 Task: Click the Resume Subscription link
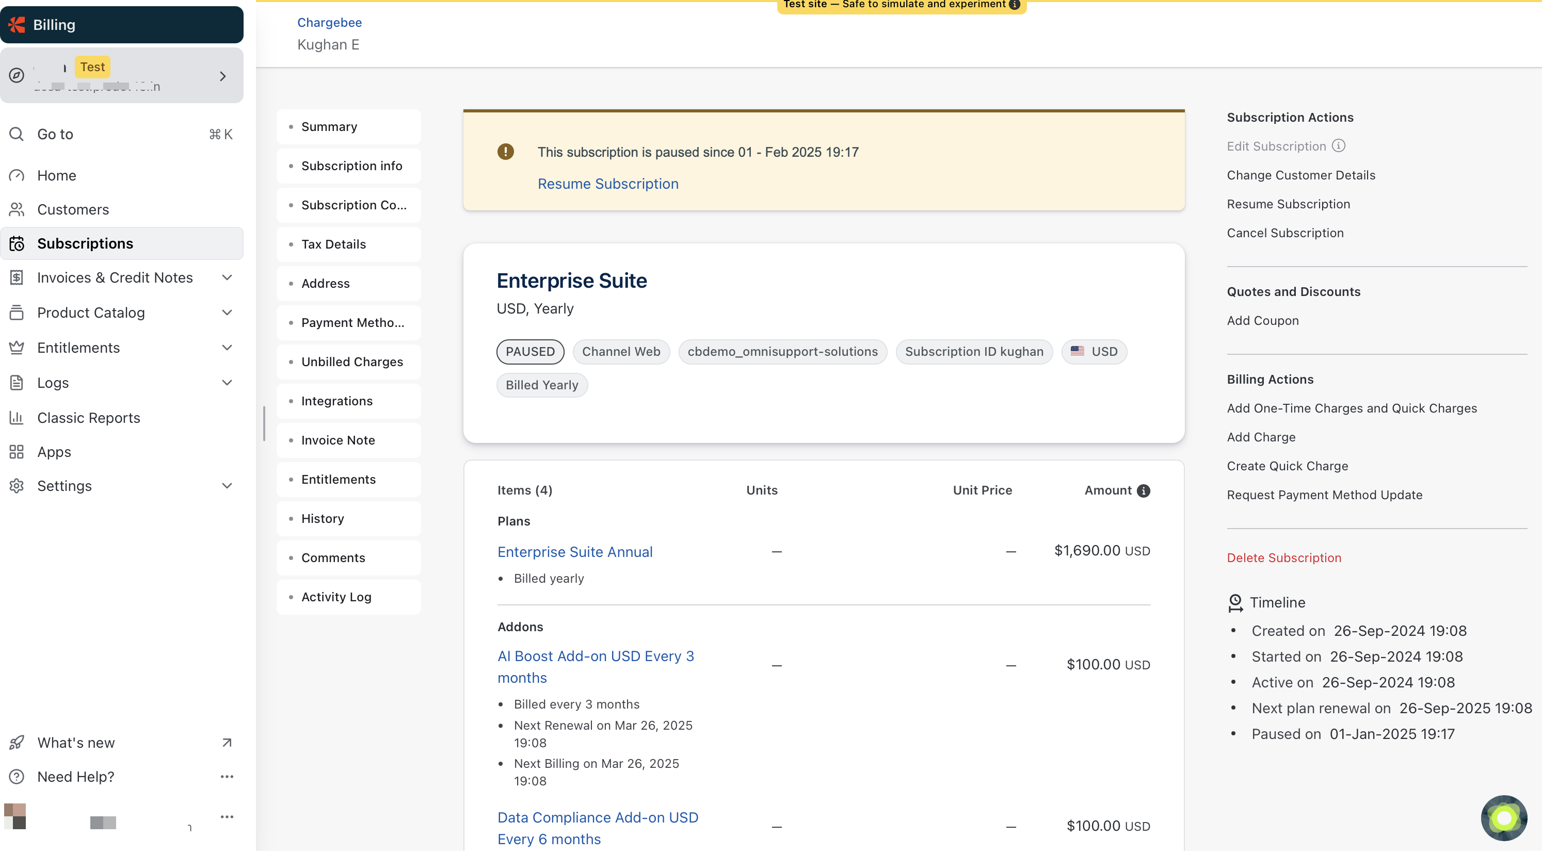[x=607, y=184]
